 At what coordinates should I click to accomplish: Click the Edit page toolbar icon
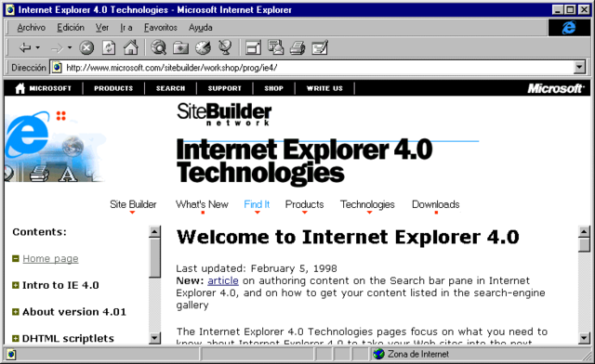(x=320, y=47)
